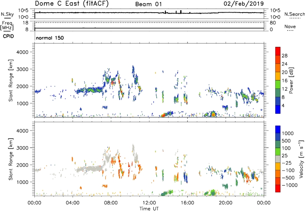305x211 pixels.
Task: Click the 'N.Sky' axis label
Action: [7, 14]
